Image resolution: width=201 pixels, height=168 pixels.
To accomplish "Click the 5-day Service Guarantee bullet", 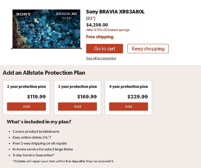I will [x=33, y=155].
